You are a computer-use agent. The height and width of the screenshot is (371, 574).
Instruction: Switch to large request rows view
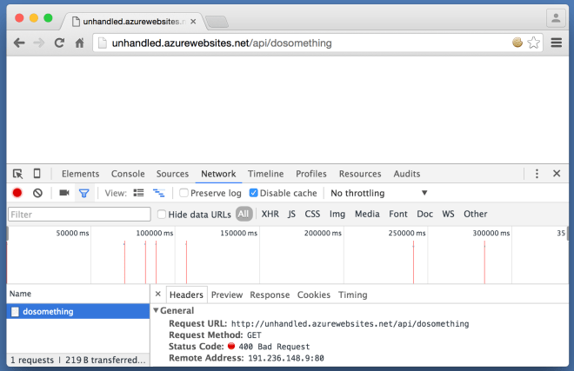coord(139,193)
